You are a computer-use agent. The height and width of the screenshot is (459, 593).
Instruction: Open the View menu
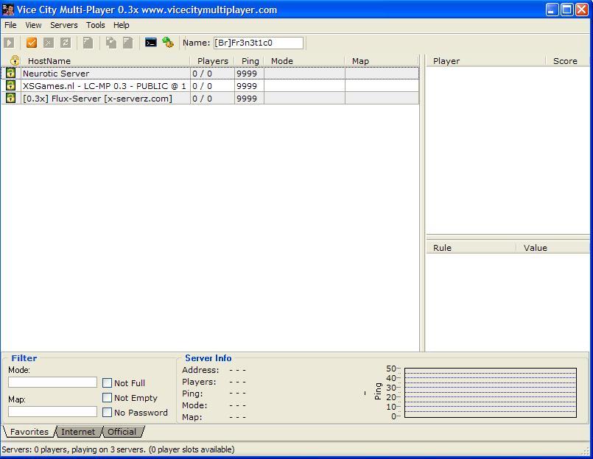[33, 25]
